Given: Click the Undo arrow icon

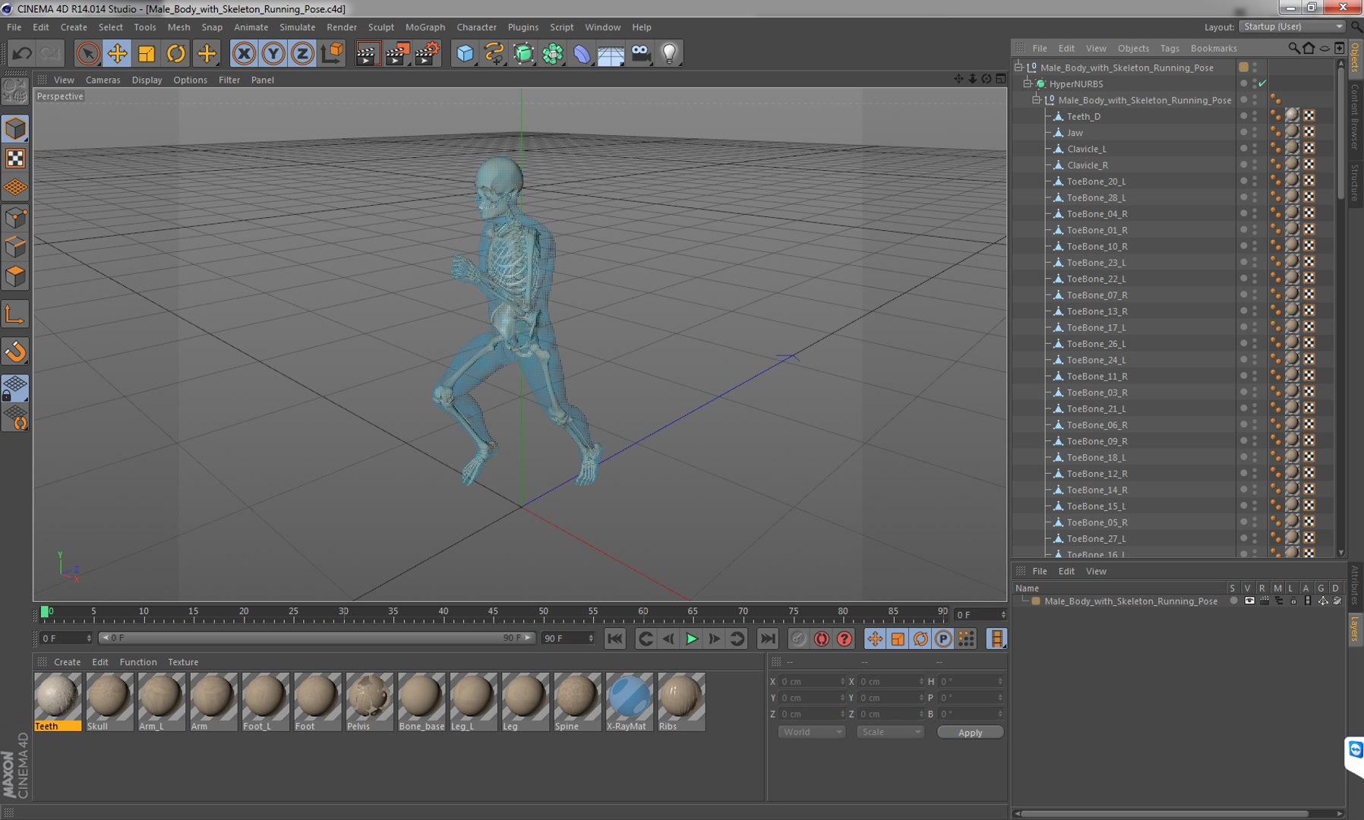Looking at the screenshot, I should click(21, 53).
